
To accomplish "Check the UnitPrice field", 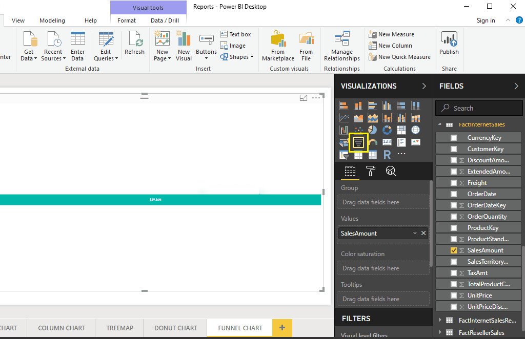I will point(454,295).
